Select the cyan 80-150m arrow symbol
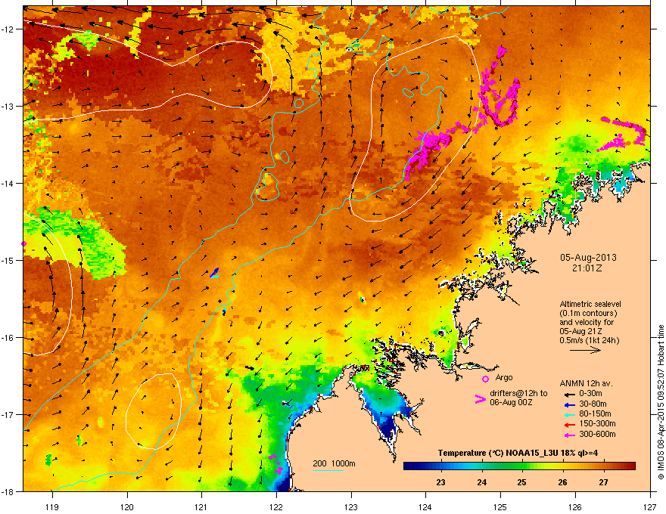666x514 pixels. click(x=570, y=414)
